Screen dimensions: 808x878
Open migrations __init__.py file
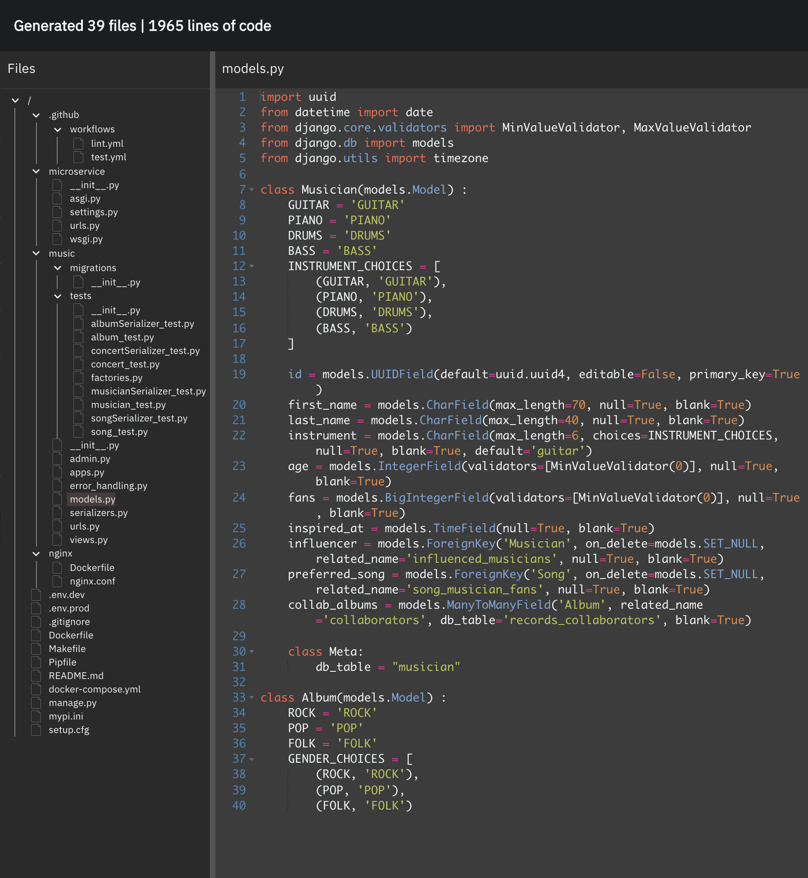pyautogui.click(x=115, y=282)
